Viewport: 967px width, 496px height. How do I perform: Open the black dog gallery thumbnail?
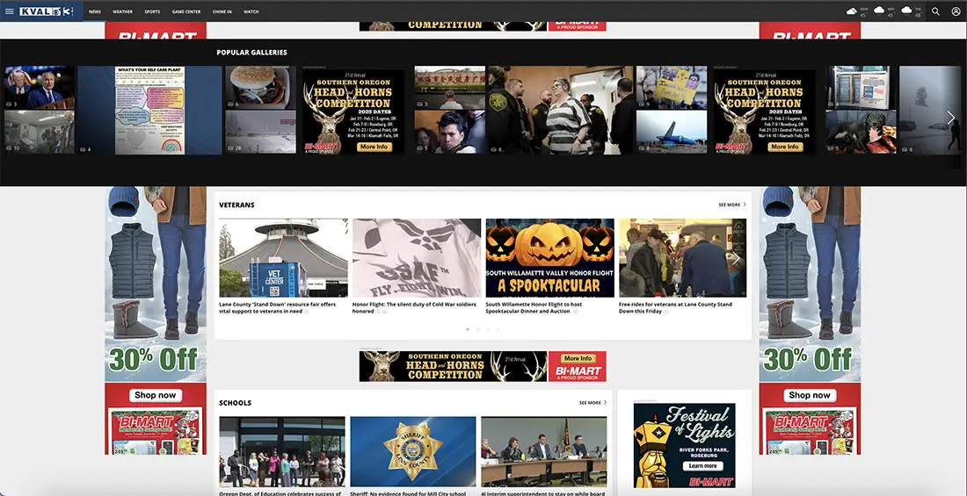[861, 132]
